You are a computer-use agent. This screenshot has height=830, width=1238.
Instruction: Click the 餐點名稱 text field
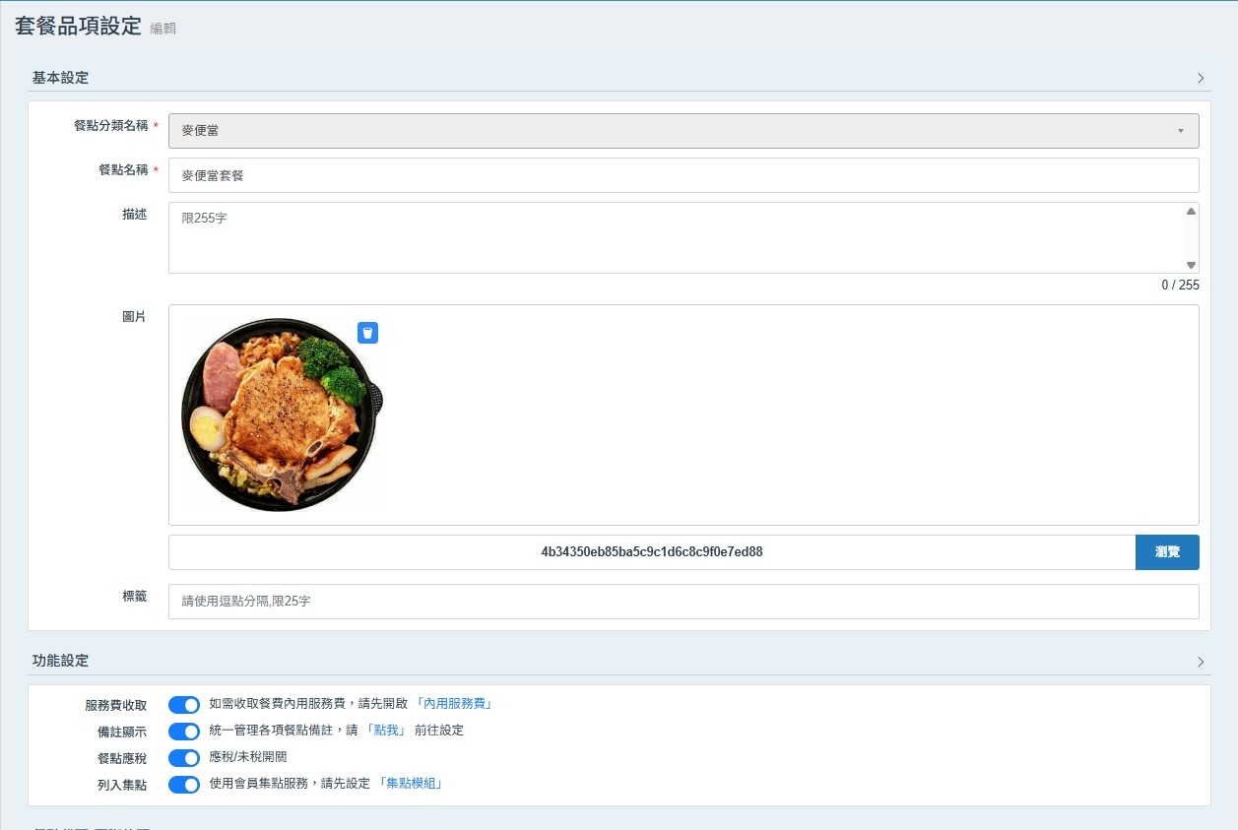click(x=684, y=175)
